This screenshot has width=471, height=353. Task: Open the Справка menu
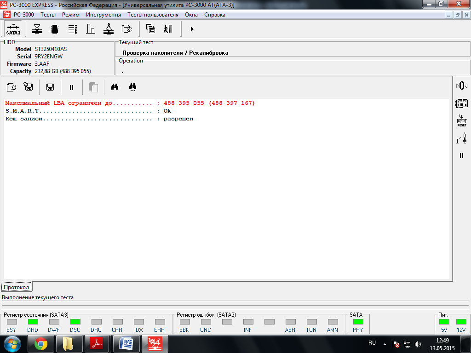pyautogui.click(x=215, y=15)
